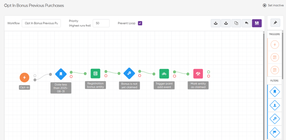The height and width of the screenshot is (140, 286).
Task: Click input port of Trigger point node
Action: point(154,74)
